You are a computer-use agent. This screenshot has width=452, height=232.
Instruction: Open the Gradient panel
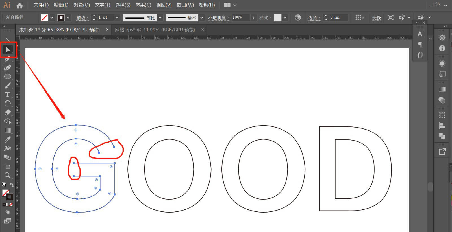point(442,89)
